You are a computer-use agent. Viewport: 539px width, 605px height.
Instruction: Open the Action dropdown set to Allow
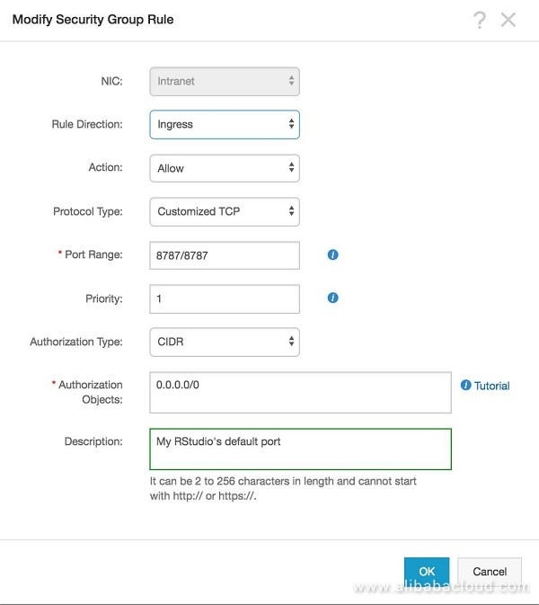[x=224, y=168]
